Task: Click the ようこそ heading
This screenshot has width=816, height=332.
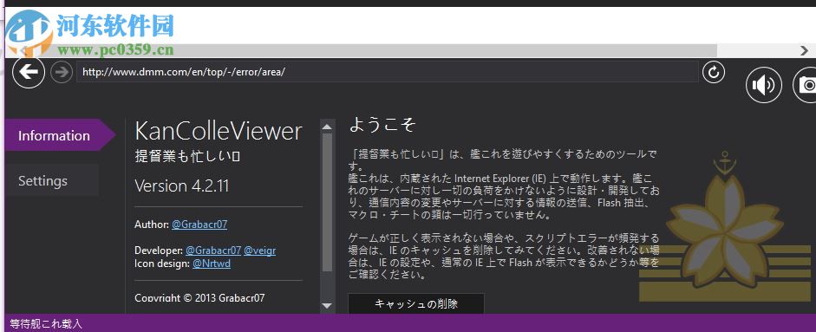Action: click(x=382, y=124)
